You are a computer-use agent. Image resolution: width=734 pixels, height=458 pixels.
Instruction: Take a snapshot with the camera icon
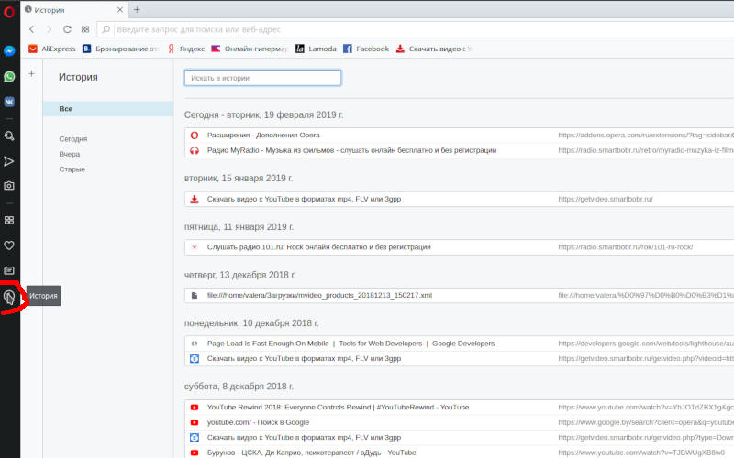pos(9,186)
